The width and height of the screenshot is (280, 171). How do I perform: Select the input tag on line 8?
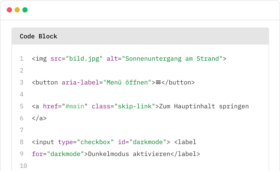43,142
